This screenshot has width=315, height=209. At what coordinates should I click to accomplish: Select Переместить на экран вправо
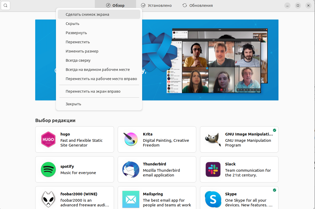(99, 91)
